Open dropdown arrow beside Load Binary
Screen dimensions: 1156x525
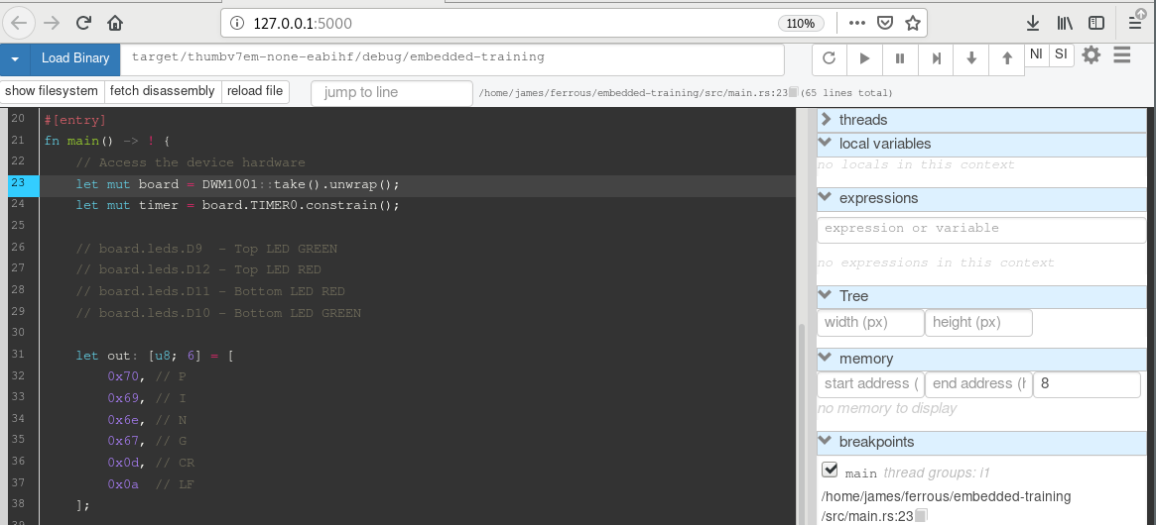click(15, 58)
